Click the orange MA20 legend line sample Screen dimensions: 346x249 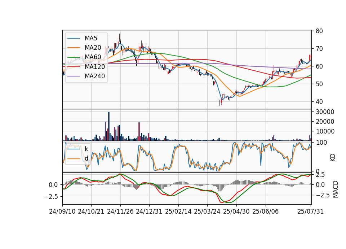[74, 48]
